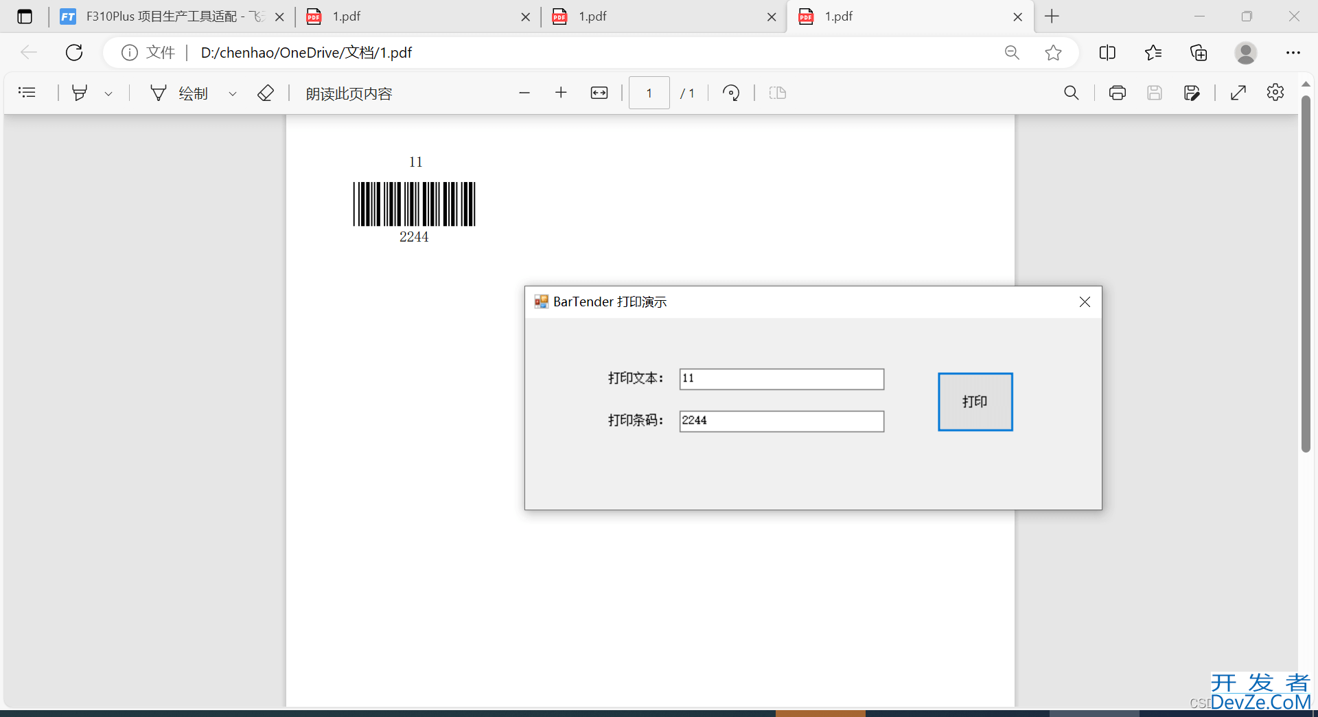Close the active third 1.pdf tab

point(1018,17)
